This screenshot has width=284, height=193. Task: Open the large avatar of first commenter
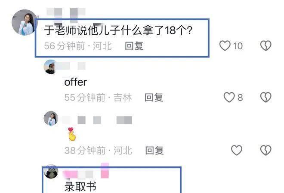25,22
